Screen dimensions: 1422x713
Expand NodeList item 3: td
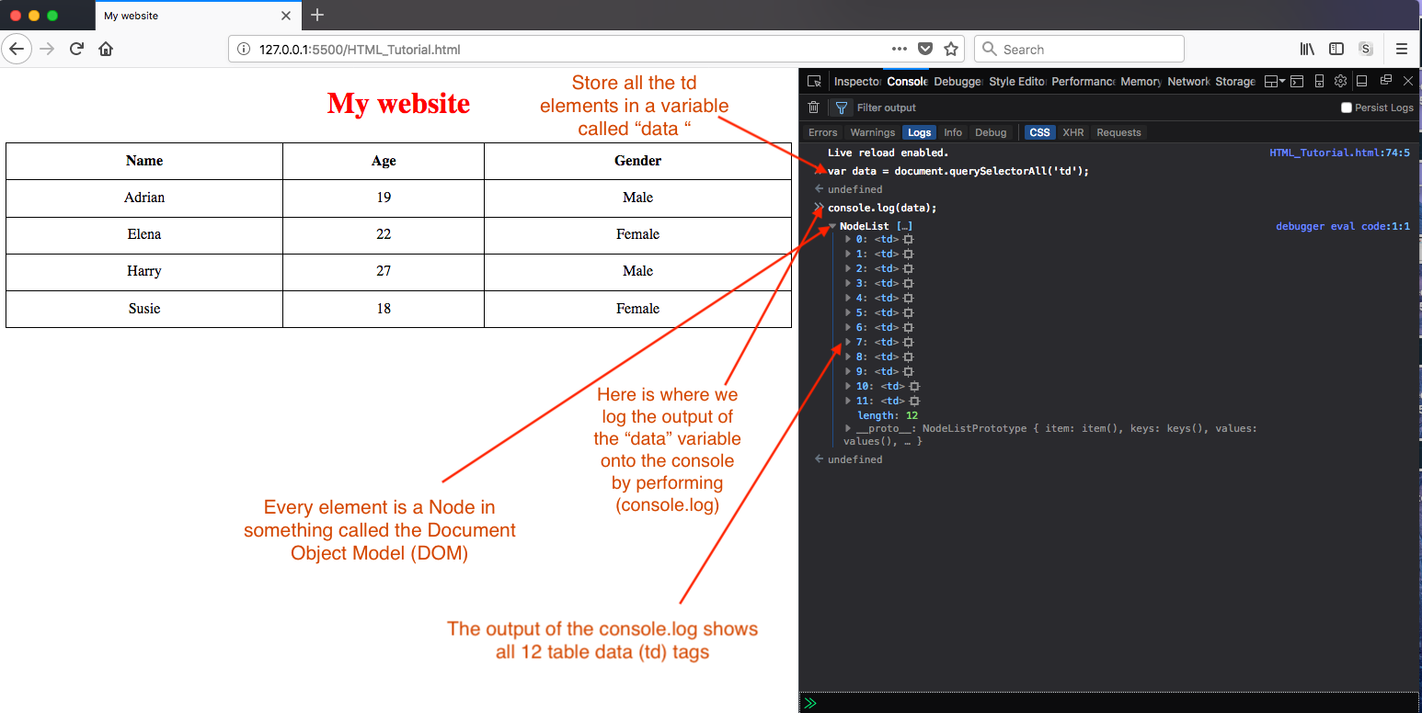(x=848, y=284)
